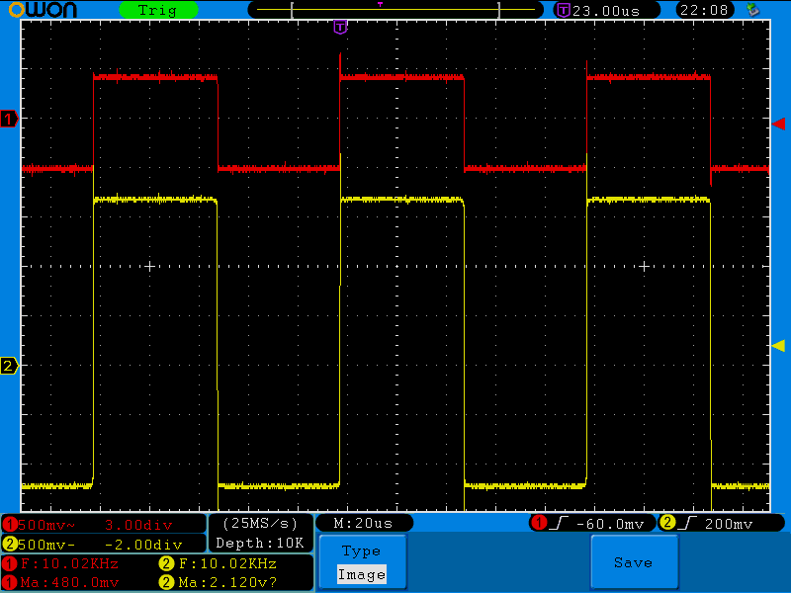Click the M:20us timebase readout

363,524
